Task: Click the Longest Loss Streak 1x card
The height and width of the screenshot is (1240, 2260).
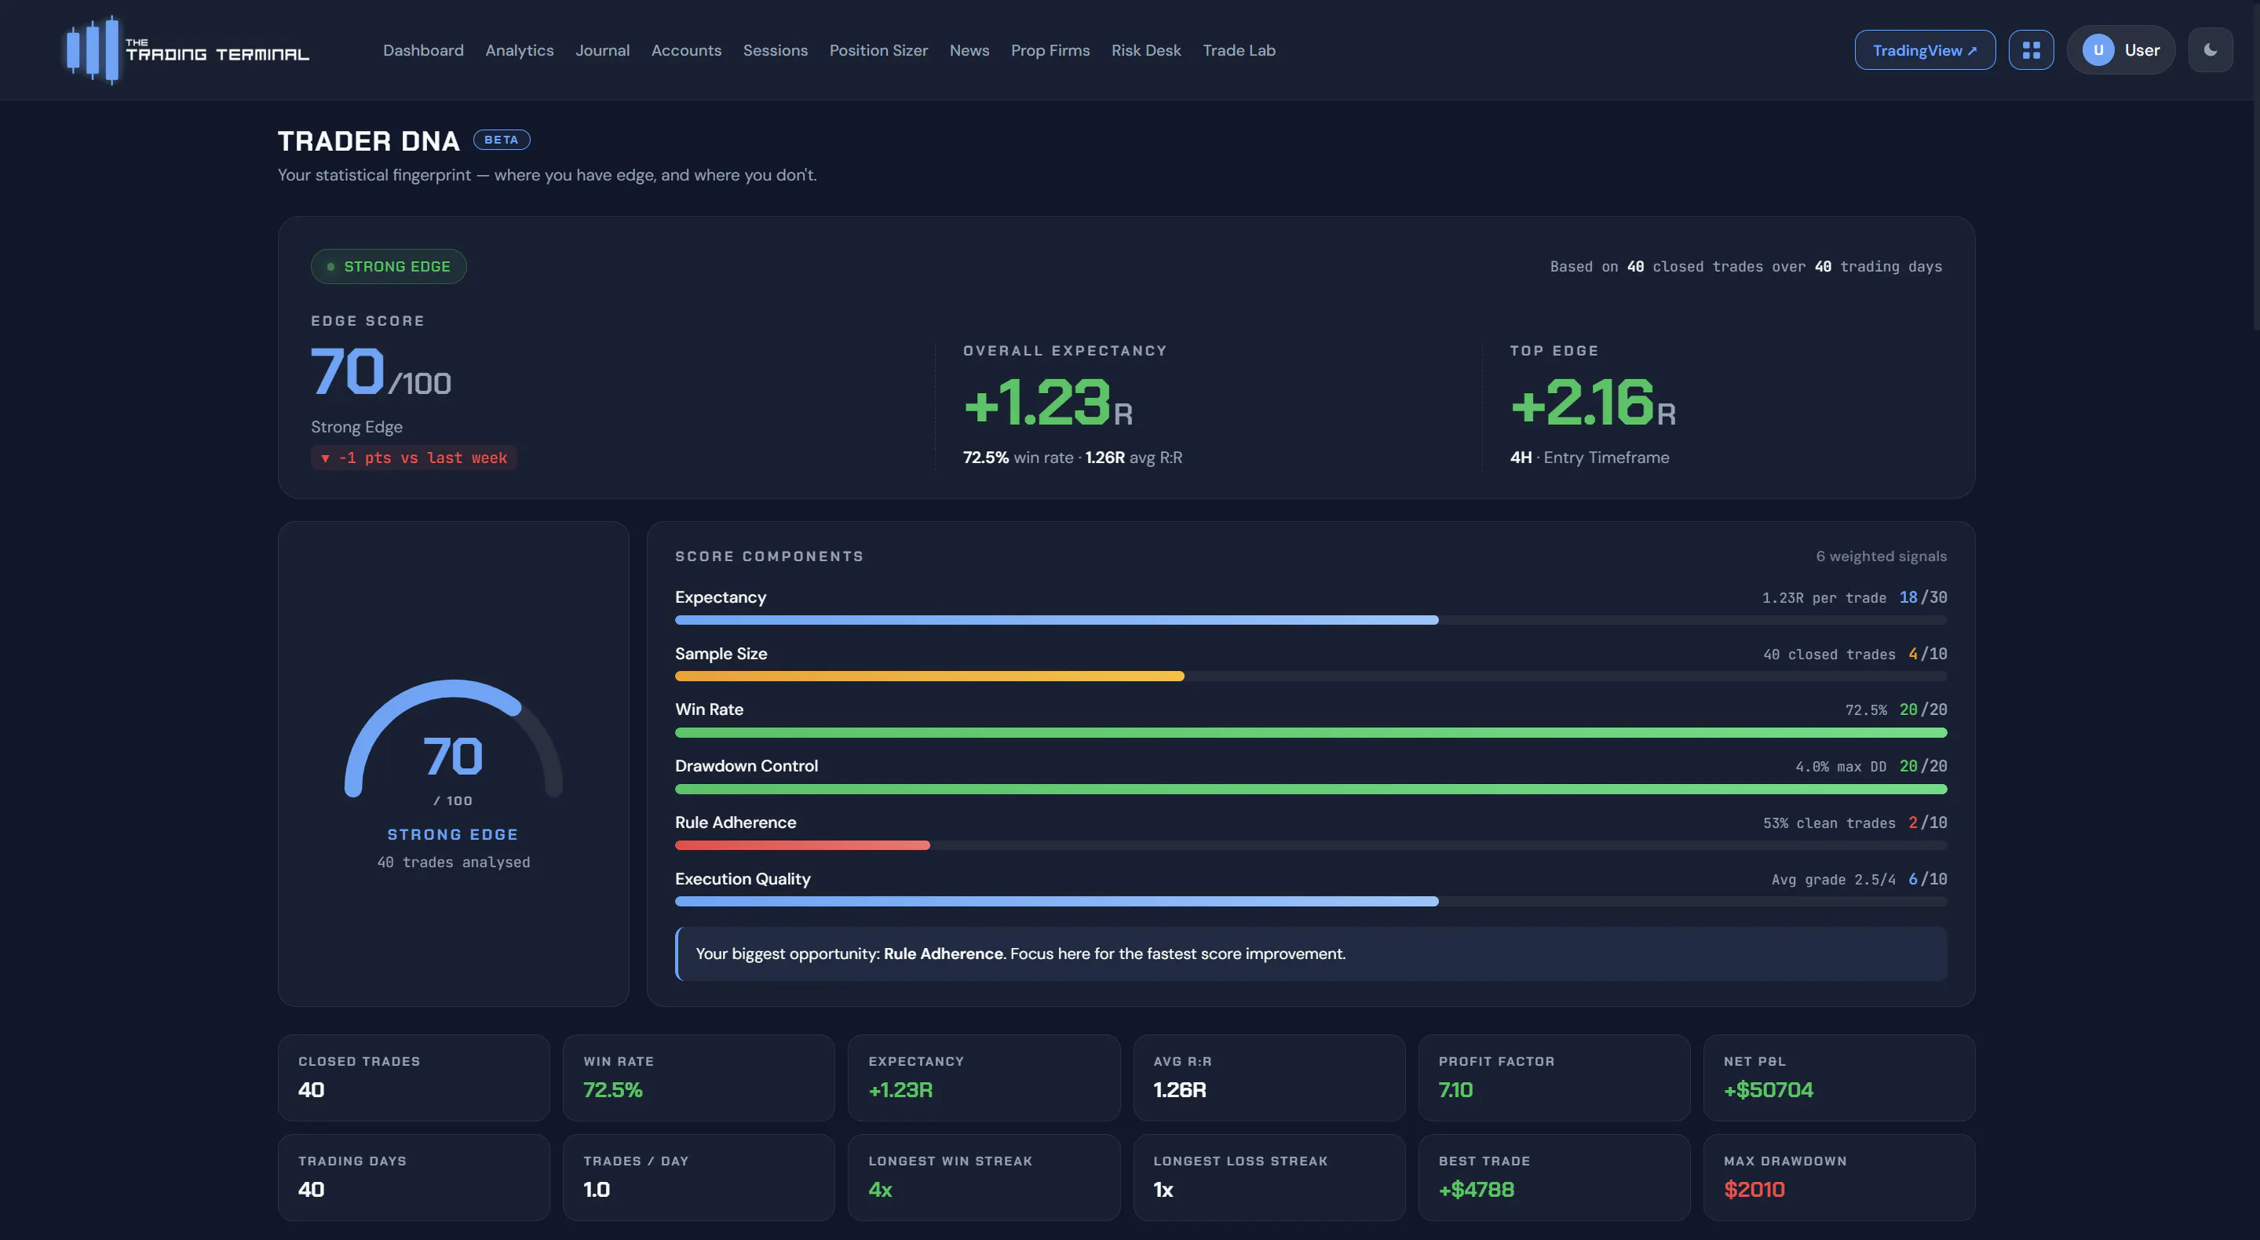Action: [x=1269, y=1177]
